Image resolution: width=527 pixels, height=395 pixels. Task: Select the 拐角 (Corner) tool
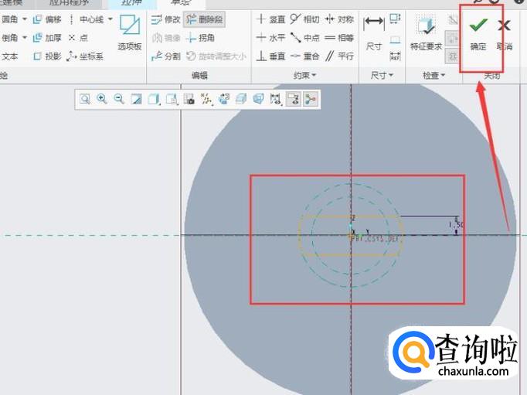point(200,38)
